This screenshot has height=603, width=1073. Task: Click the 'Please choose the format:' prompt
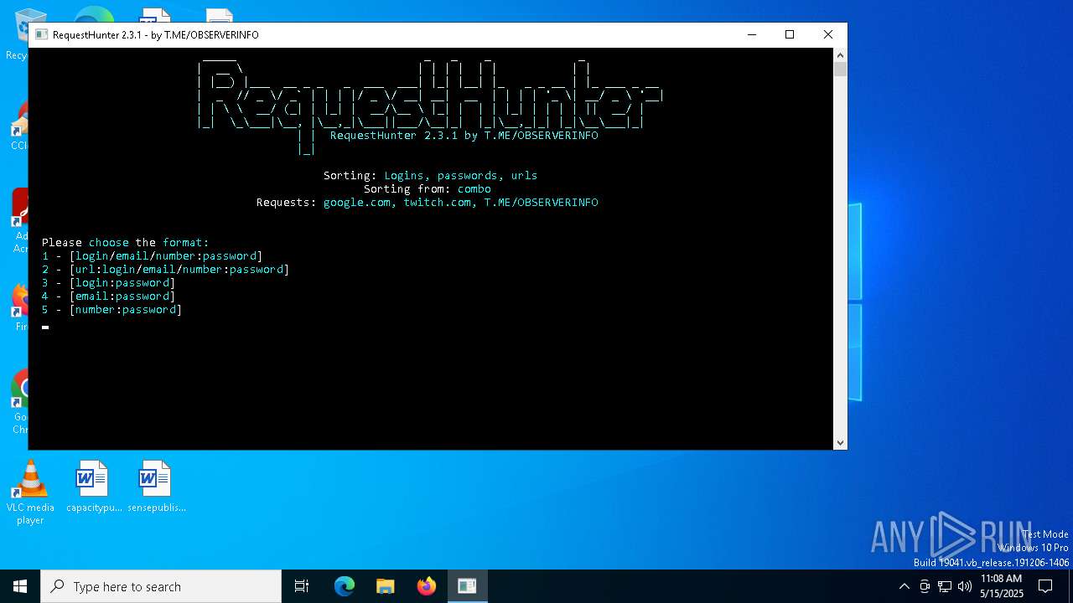(x=125, y=242)
